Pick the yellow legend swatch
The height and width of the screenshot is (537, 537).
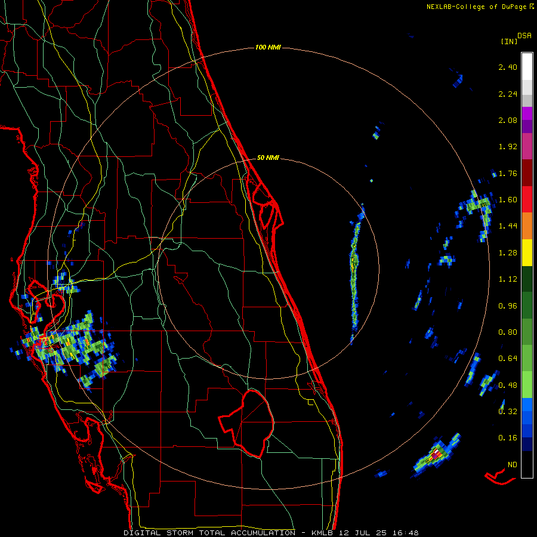click(527, 252)
